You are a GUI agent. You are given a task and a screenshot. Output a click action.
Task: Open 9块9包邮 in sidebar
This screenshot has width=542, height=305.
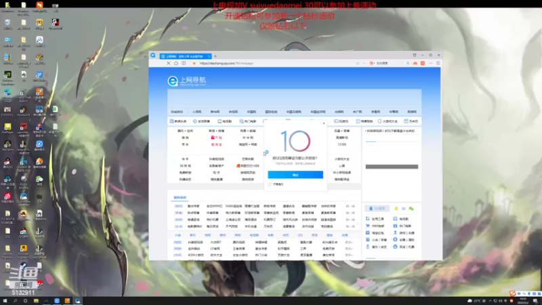[x=375, y=226]
